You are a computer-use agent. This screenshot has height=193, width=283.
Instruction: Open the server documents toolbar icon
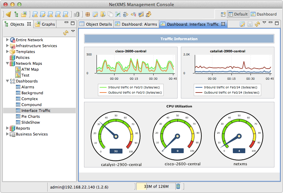pyautogui.click(x=76, y=14)
